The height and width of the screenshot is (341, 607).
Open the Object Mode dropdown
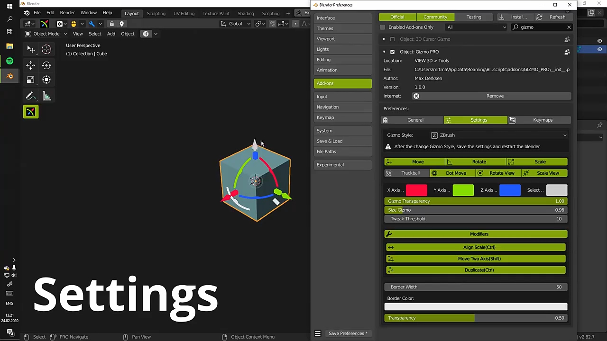click(x=46, y=34)
